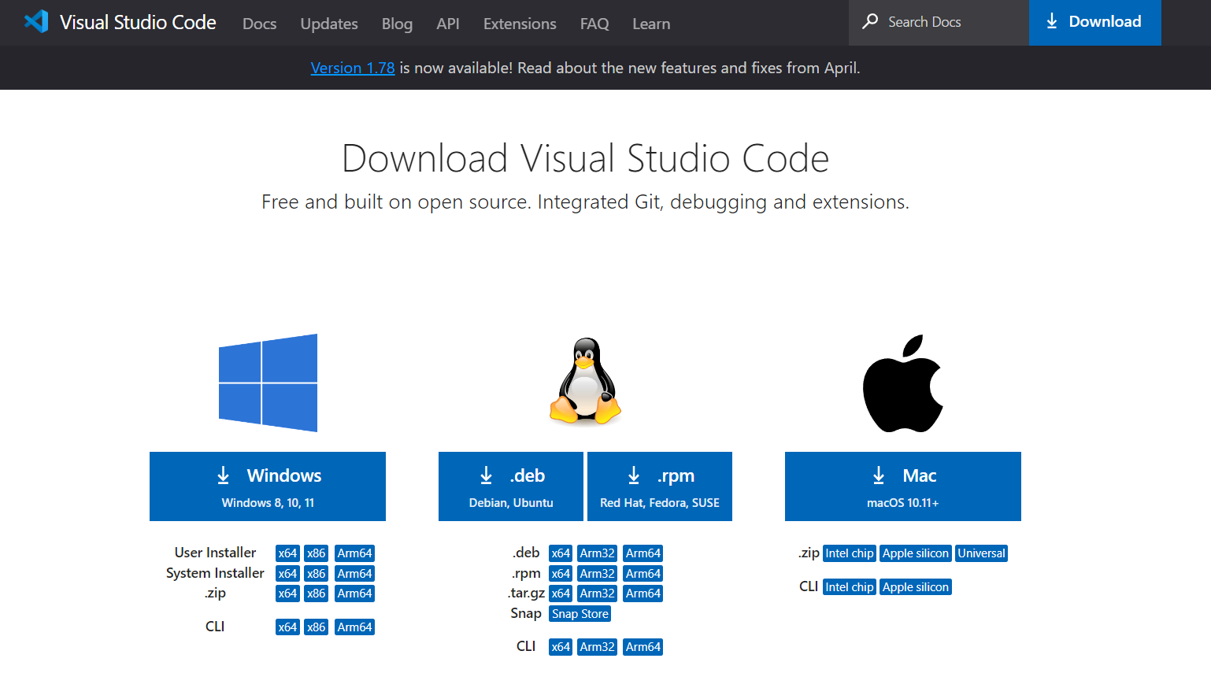1211x699 pixels.
Task: Select Mac .zip Apple silicon download
Action: coord(916,553)
